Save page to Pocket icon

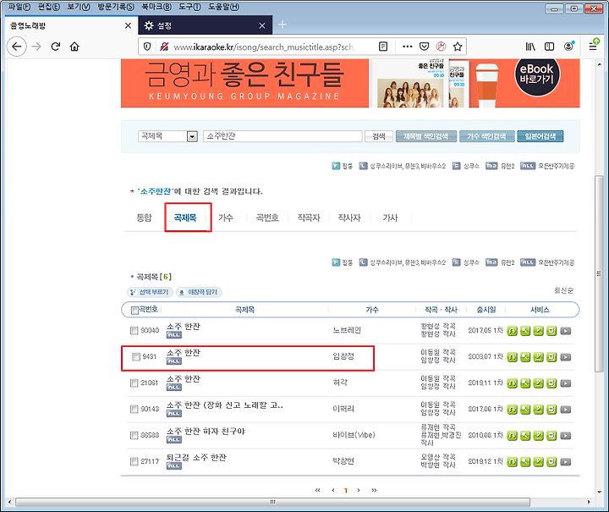pyautogui.click(x=424, y=47)
